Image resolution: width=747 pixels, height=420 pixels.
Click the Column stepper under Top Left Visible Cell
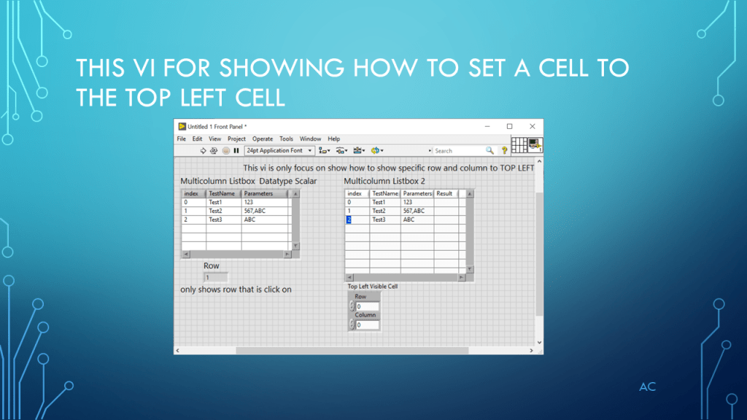[x=352, y=324]
